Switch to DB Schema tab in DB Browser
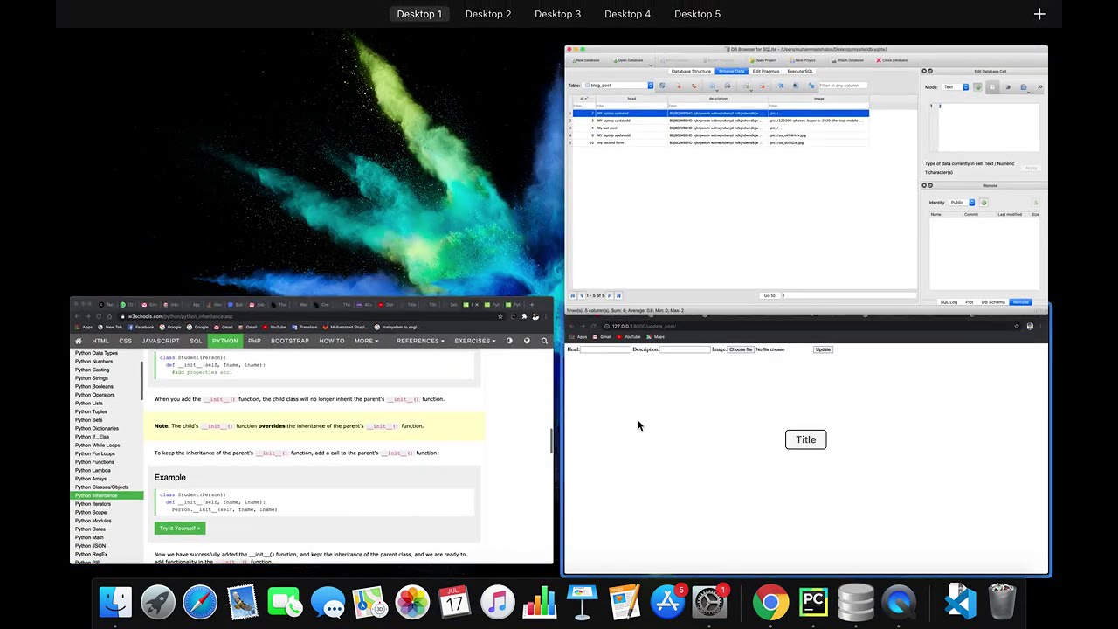This screenshot has height=629, width=1118. tap(993, 302)
